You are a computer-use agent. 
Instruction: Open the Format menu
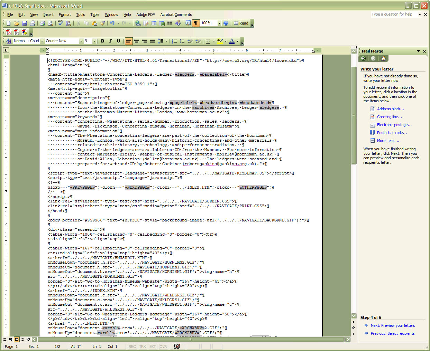point(64,15)
